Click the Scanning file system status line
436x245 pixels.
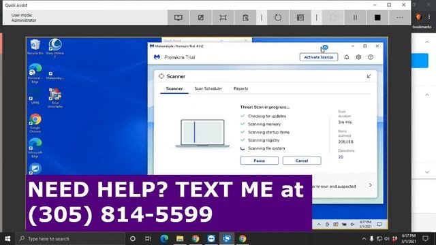(266, 148)
